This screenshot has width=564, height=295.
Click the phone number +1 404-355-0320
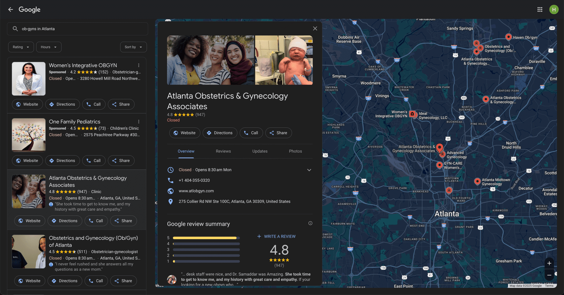[x=194, y=180]
